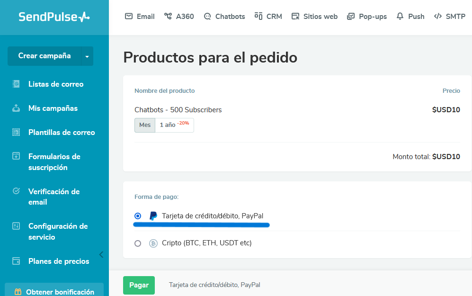Click the Chatbots face icon
Screen dimensions: 472x296
pos(207,16)
